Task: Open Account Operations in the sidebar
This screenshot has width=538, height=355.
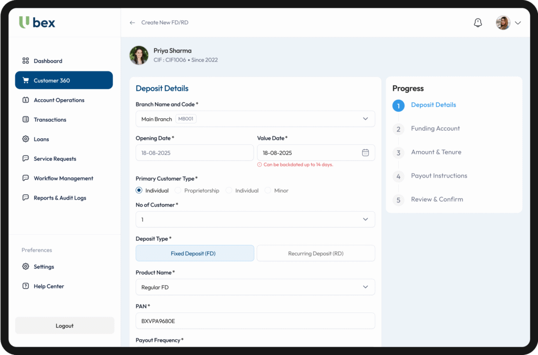Action: pyautogui.click(x=59, y=100)
